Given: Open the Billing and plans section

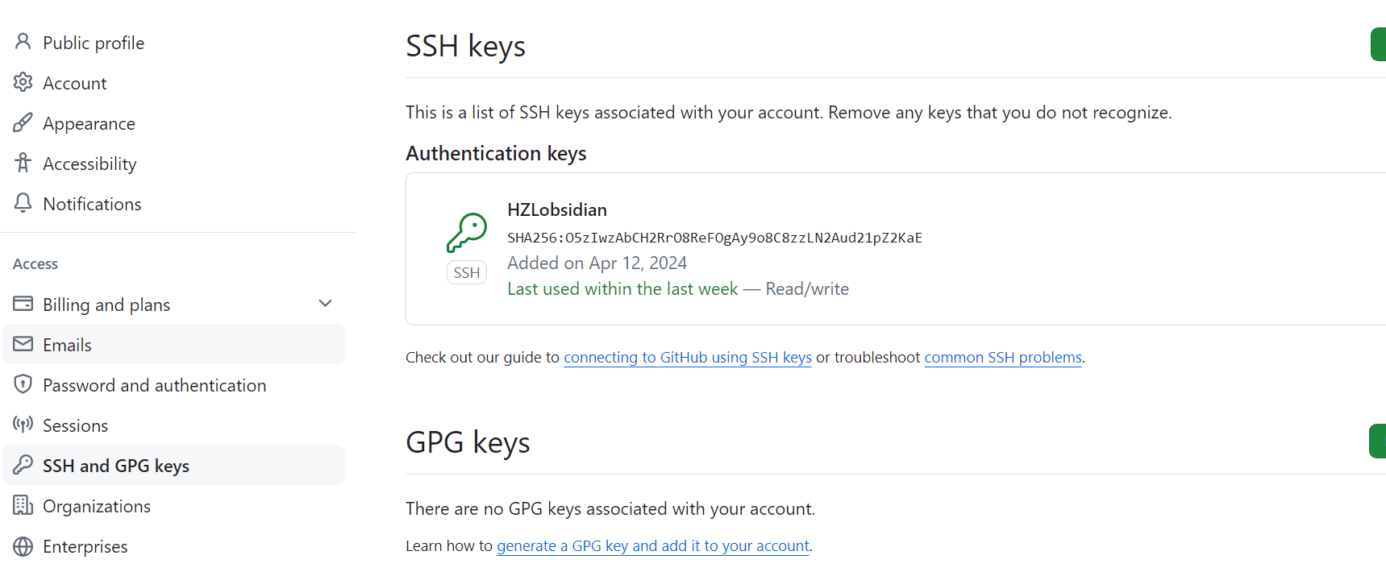Looking at the screenshot, I should [106, 305].
